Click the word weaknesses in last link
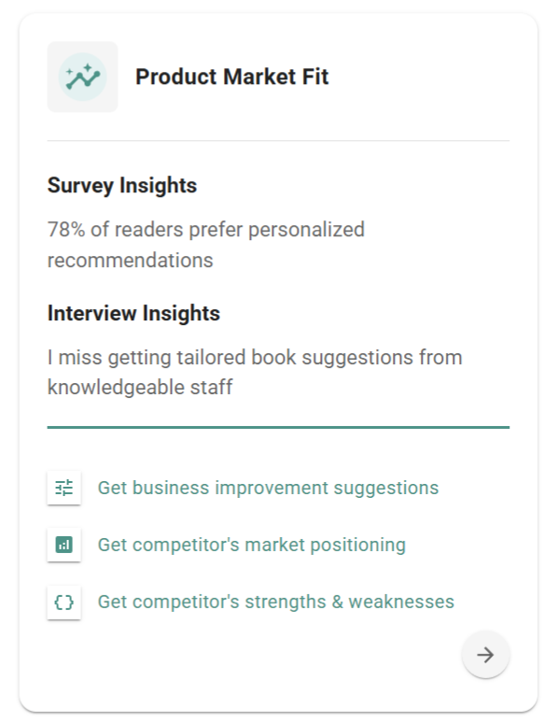 [401, 603]
